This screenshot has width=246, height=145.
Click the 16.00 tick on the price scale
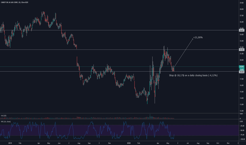coord(242,85)
